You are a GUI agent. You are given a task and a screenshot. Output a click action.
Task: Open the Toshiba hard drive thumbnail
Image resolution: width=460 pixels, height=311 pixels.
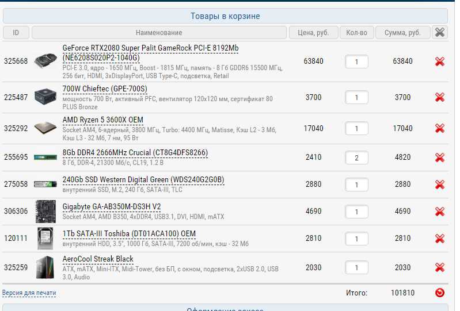point(45,239)
